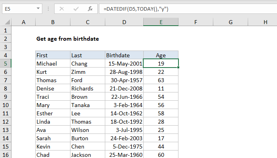The width and height of the screenshot is (277, 158).
Task: Select Thomas Ford's age cell showing 63
Action: coord(161,80)
